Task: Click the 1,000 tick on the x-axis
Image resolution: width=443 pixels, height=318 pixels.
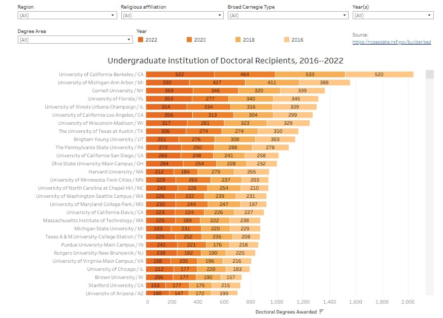Action: point(277,302)
